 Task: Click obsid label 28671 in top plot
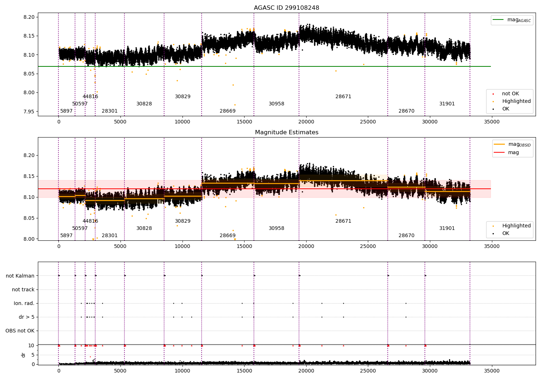[x=343, y=97]
